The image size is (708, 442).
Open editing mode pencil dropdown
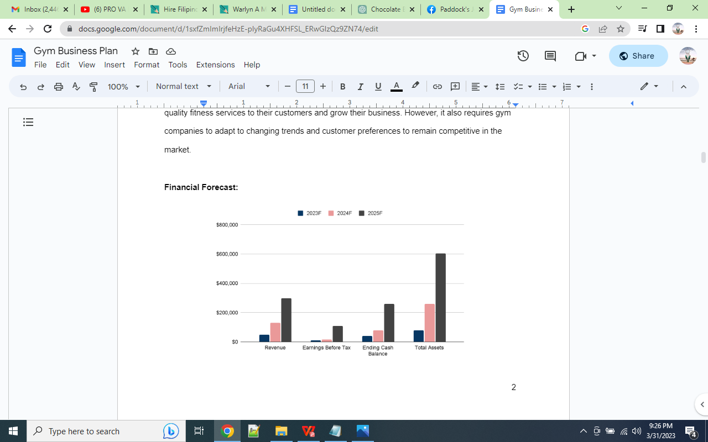pyautogui.click(x=649, y=87)
